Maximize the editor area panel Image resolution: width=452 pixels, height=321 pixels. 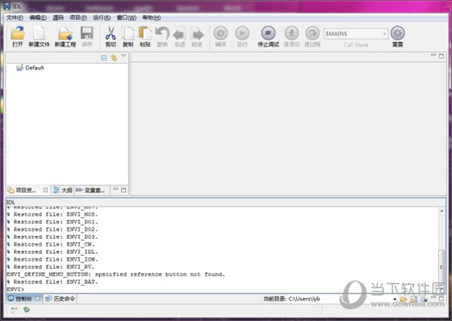[x=441, y=56]
